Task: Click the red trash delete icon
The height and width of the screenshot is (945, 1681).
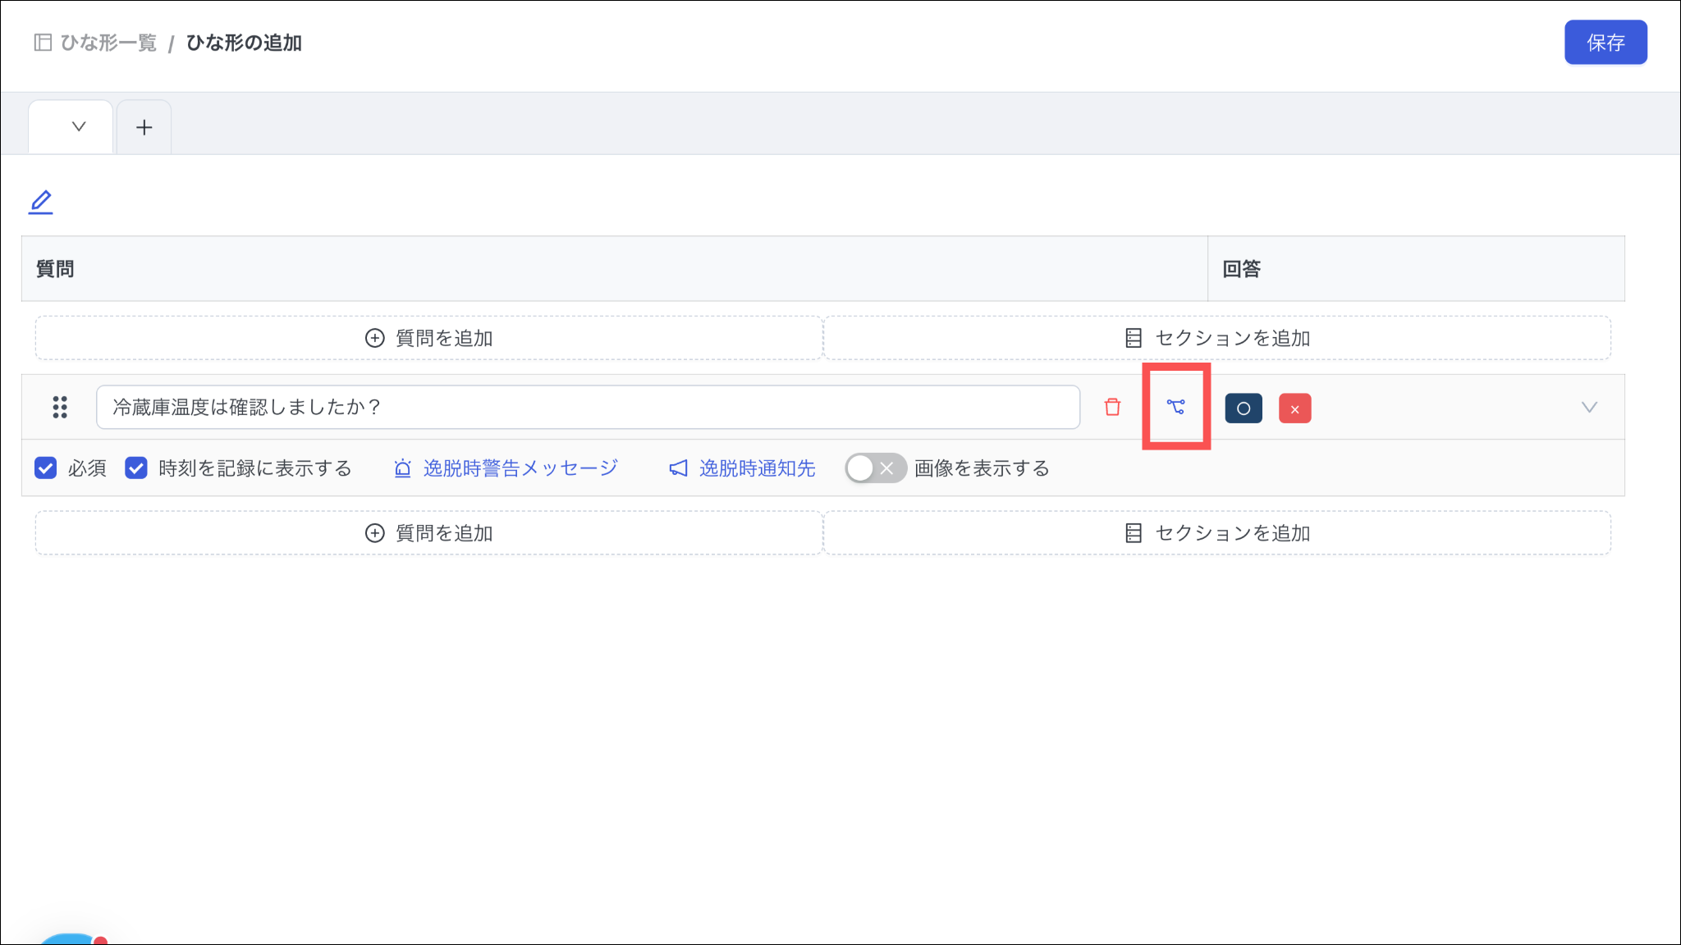Action: 1112,407
